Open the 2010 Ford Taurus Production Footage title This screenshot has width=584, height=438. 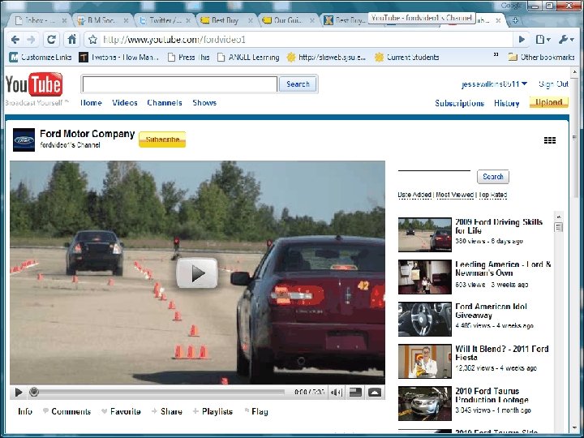pyautogui.click(x=492, y=395)
